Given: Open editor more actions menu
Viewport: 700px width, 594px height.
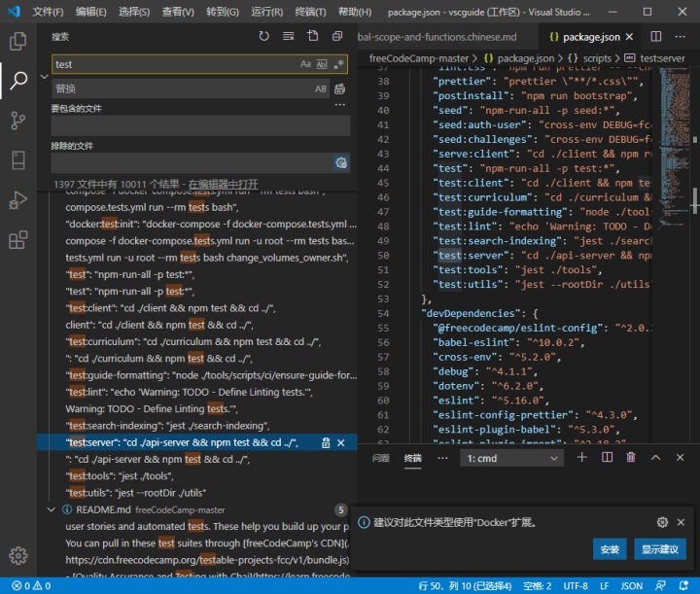Looking at the screenshot, I should 680,37.
